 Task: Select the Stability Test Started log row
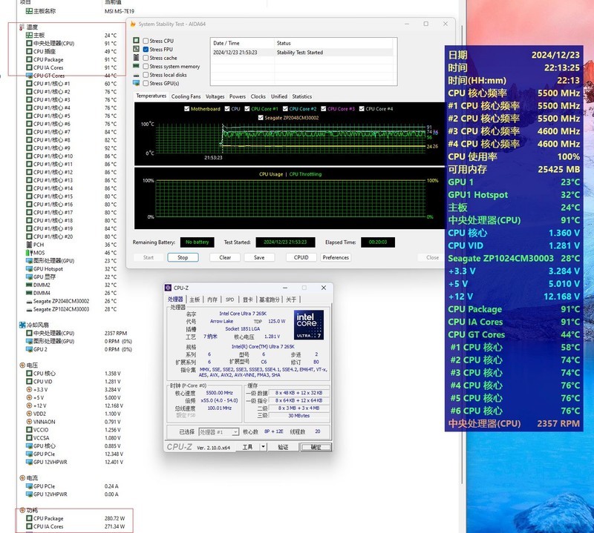299,53
